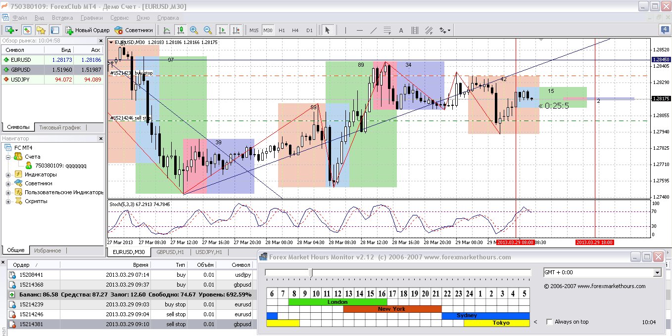Zoom in on the chart
672x336 pixels.
tap(194, 30)
